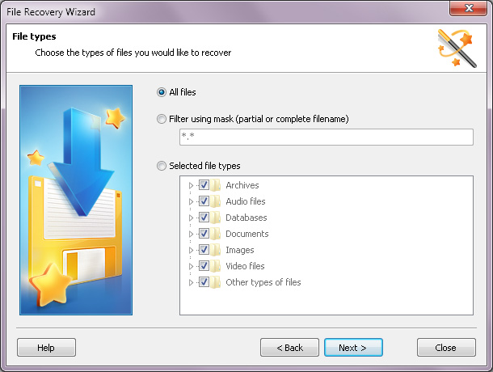Go to the previous step with Back
Viewport: 493px width, 372px height.
coord(289,348)
